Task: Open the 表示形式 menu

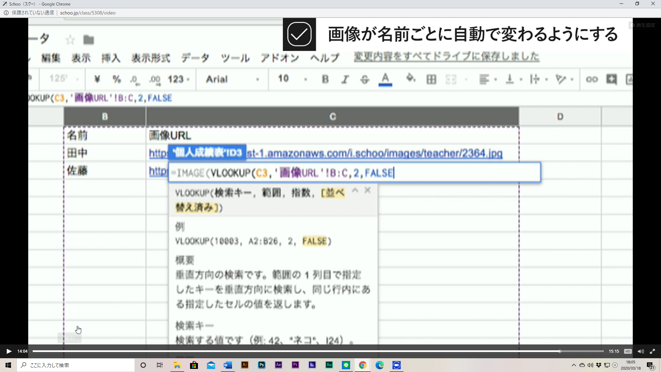Action: click(151, 58)
